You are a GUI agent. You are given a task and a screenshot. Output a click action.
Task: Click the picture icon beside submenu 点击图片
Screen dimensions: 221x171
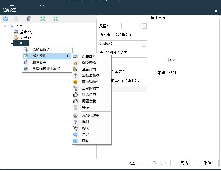click(x=75, y=57)
